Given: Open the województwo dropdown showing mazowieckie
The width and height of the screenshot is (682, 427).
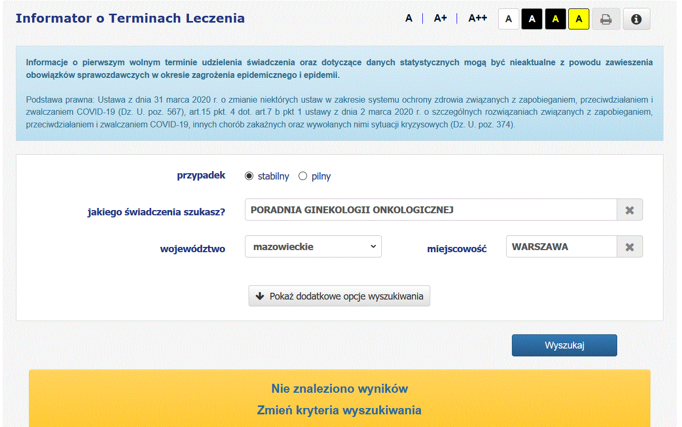Looking at the screenshot, I should tap(313, 246).
